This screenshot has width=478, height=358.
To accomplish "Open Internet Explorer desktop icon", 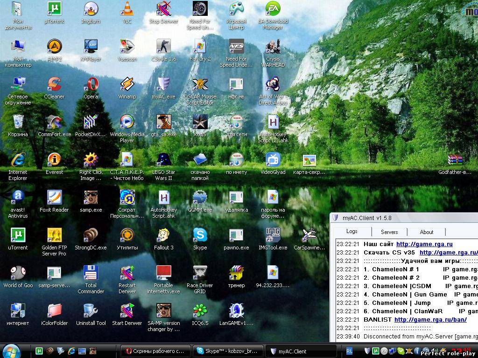I will [x=18, y=166].
